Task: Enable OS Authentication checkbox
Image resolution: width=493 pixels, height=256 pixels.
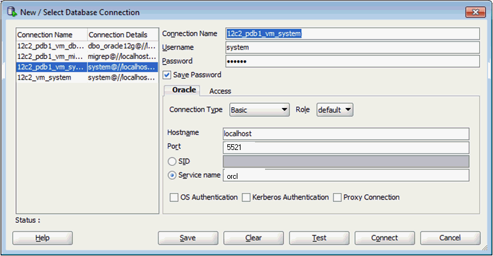Action: 174,197
